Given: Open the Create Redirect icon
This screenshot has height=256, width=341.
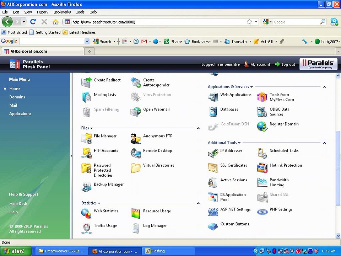Looking at the screenshot, I should 86,82.
